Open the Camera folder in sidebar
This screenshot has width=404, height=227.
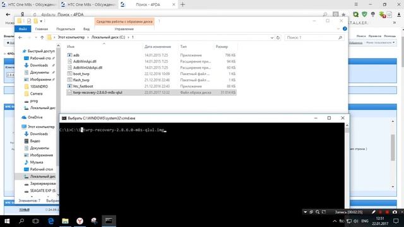33,94
